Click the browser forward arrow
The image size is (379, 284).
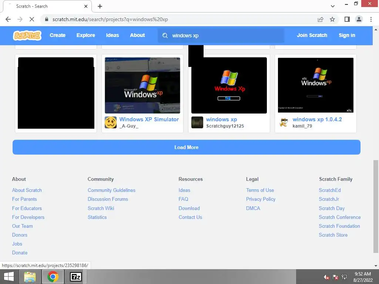click(x=20, y=19)
